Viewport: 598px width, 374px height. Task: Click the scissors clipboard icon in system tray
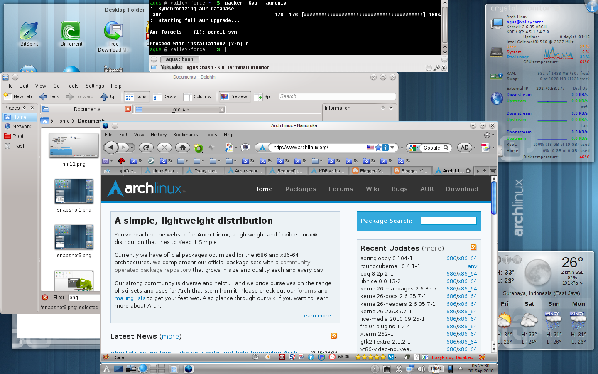(x=399, y=369)
